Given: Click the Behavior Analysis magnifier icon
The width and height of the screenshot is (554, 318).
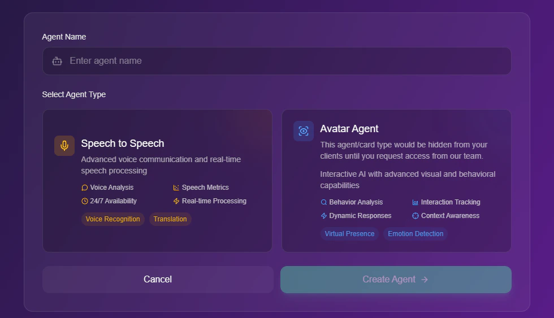Looking at the screenshot, I should point(323,202).
